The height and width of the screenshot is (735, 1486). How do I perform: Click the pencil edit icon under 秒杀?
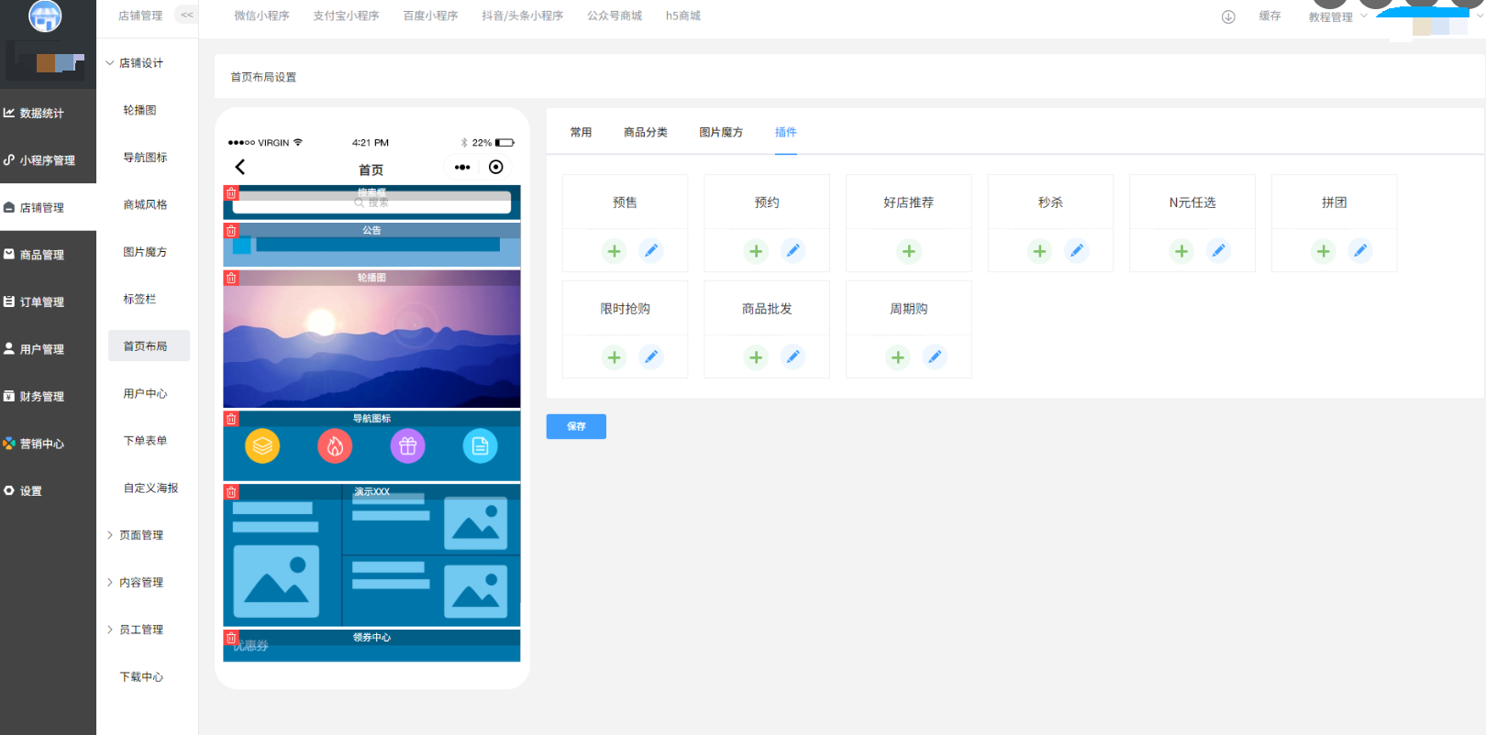click(x=1076, y=251)
